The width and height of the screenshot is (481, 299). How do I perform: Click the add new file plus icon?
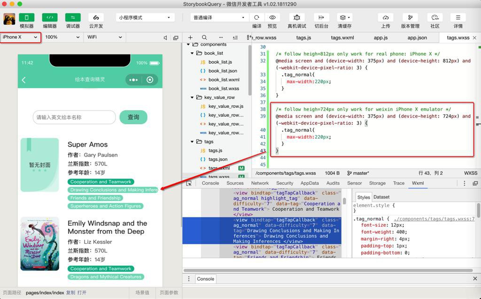(x=190, y=37)
